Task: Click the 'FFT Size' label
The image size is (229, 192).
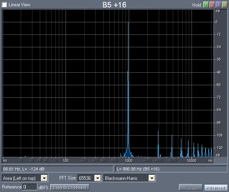Action: point(67,178)
